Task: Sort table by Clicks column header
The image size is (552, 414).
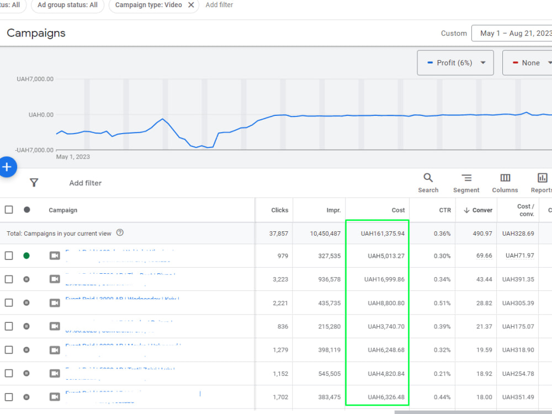Action: pyautogui.click(x=279, y=210)
